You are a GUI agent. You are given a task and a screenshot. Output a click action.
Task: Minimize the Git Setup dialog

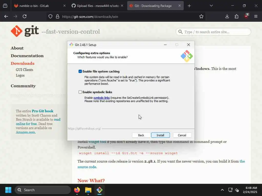(165, 45)
